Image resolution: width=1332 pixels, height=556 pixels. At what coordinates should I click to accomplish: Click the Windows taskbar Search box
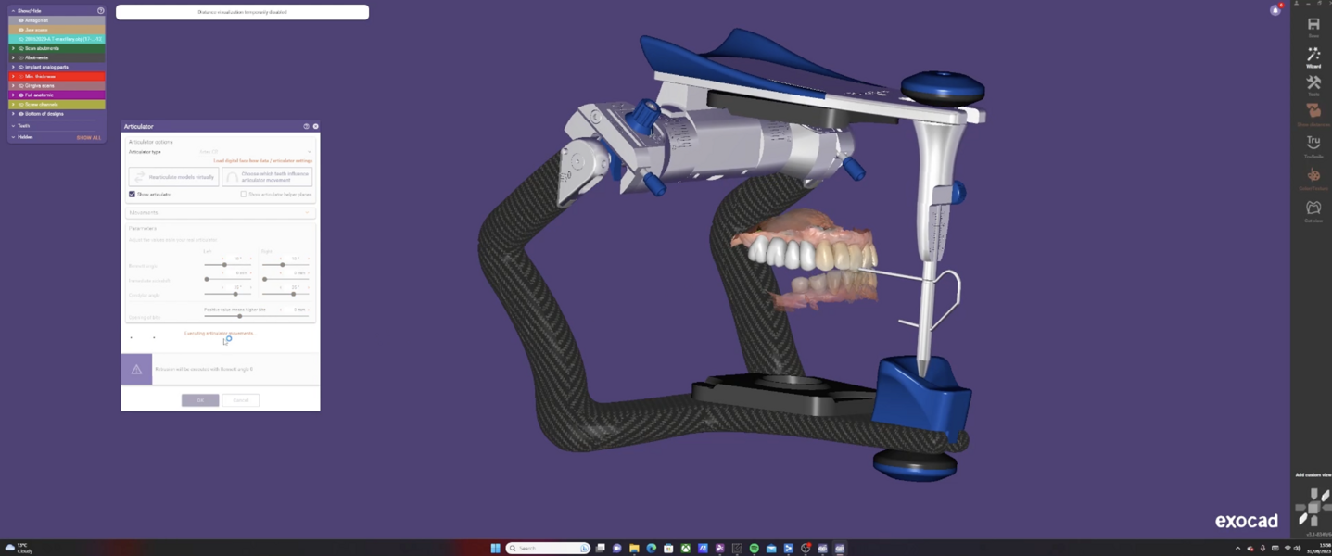(547, 549)
